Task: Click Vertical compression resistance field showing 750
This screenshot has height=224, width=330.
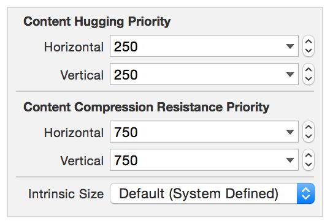Action: pos(204,160)
